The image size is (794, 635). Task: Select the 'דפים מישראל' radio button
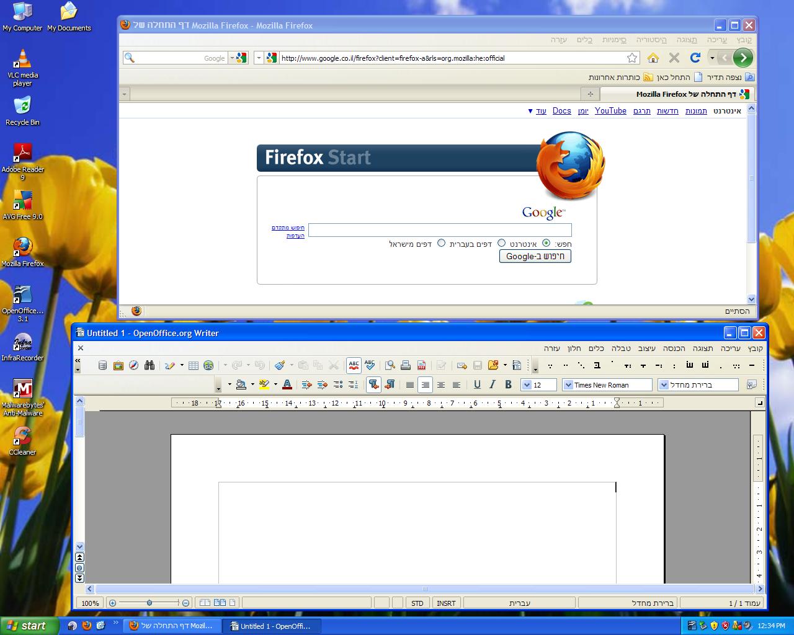point(441,243)
